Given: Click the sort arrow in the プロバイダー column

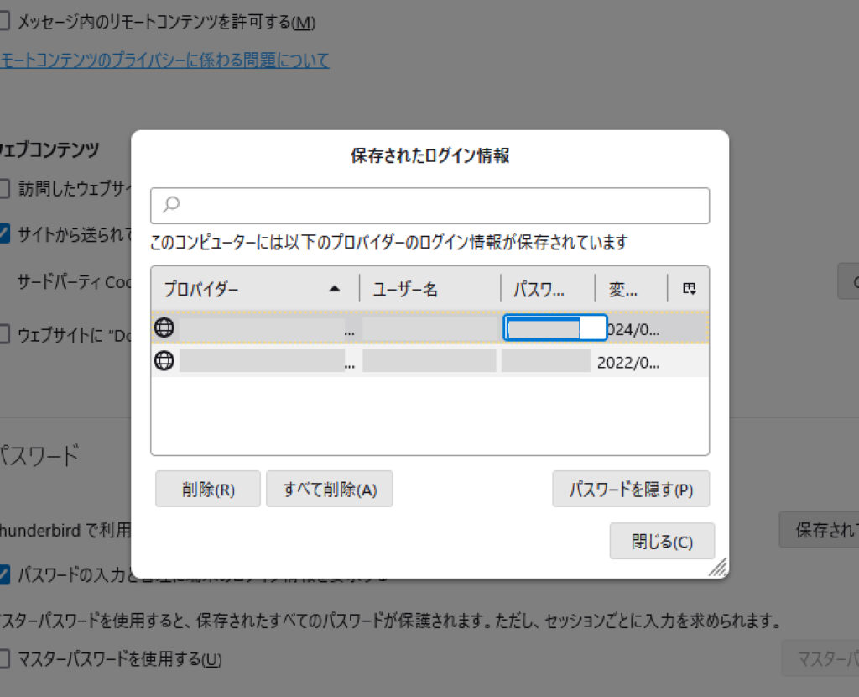Looking at the screenshot, I should pyautogui.click(x=335, y=289).
